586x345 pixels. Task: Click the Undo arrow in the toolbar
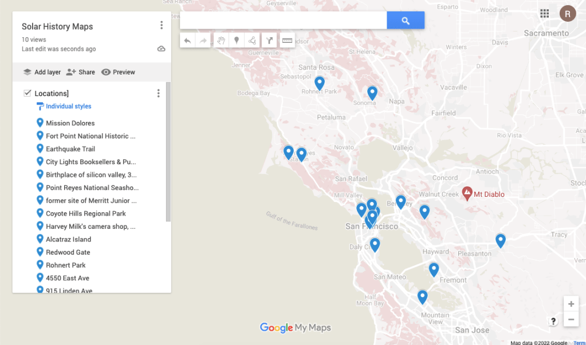[188, 41]
